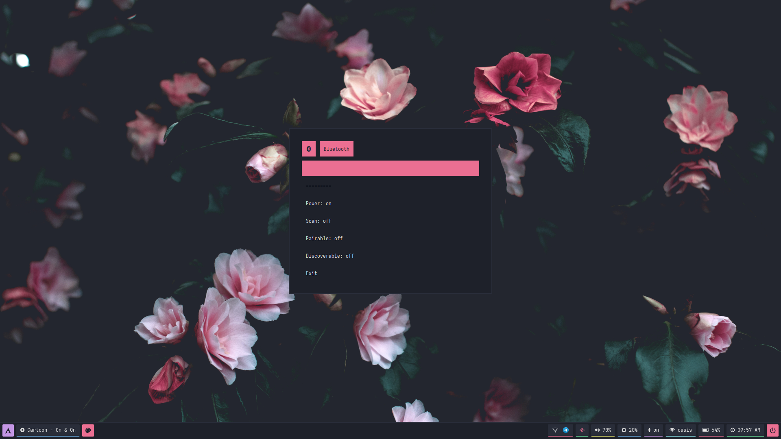
Task: Click the battery 64% indicator
Action: [711, 430]
